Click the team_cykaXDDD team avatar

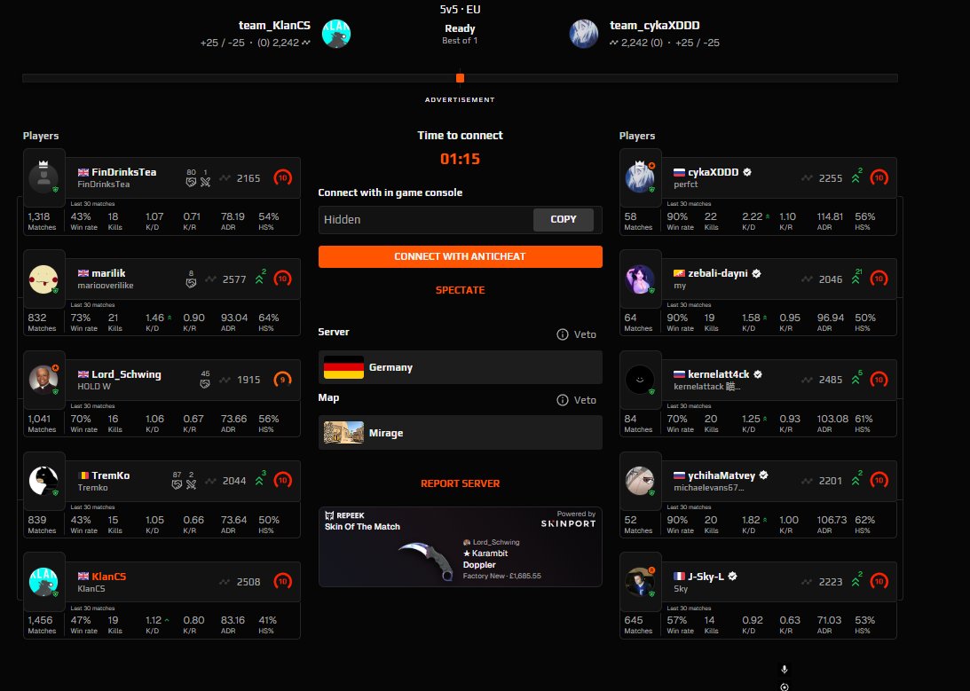coord(584,34)
